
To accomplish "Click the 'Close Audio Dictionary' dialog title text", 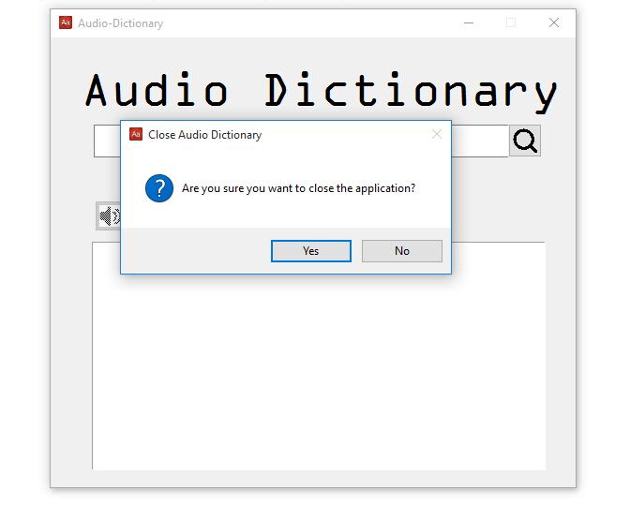I will click(204, 135).
